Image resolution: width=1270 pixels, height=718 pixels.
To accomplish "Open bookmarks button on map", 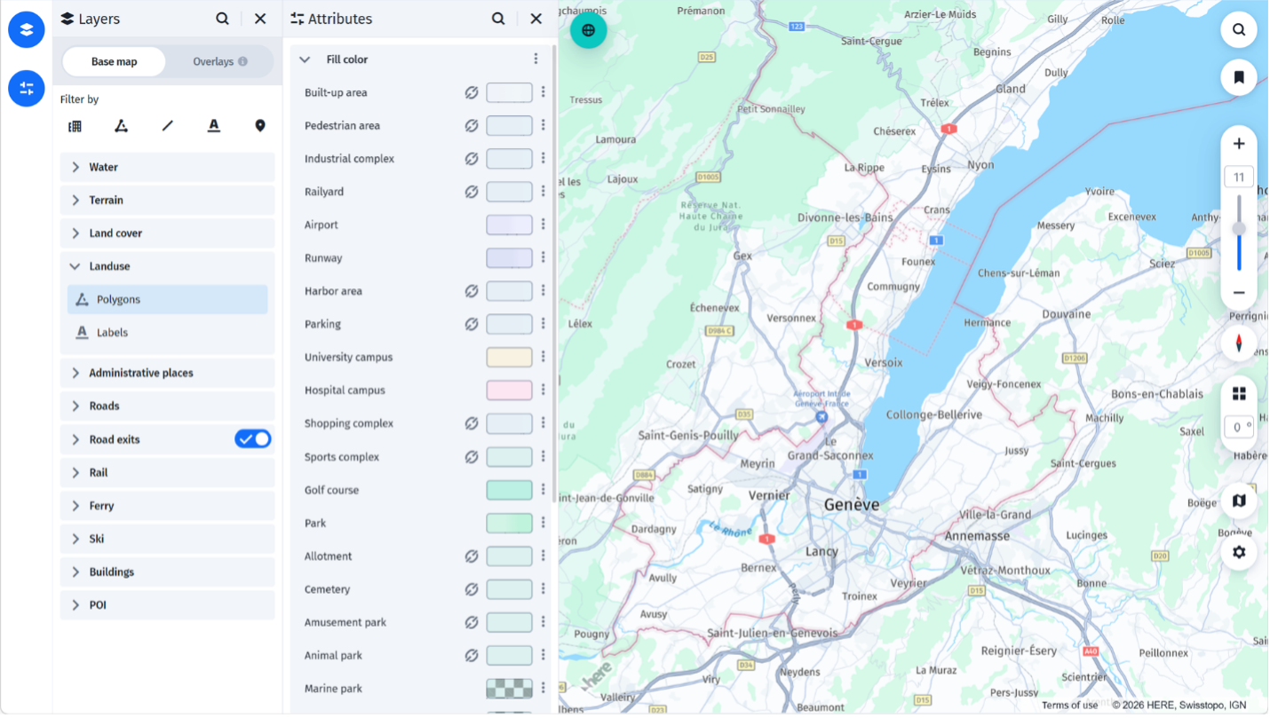I will [x=1239, y=77].
